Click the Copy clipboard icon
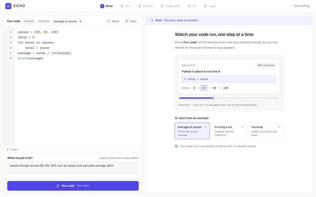Viewport: 316px width, 197px height. [x=127, y=21]
